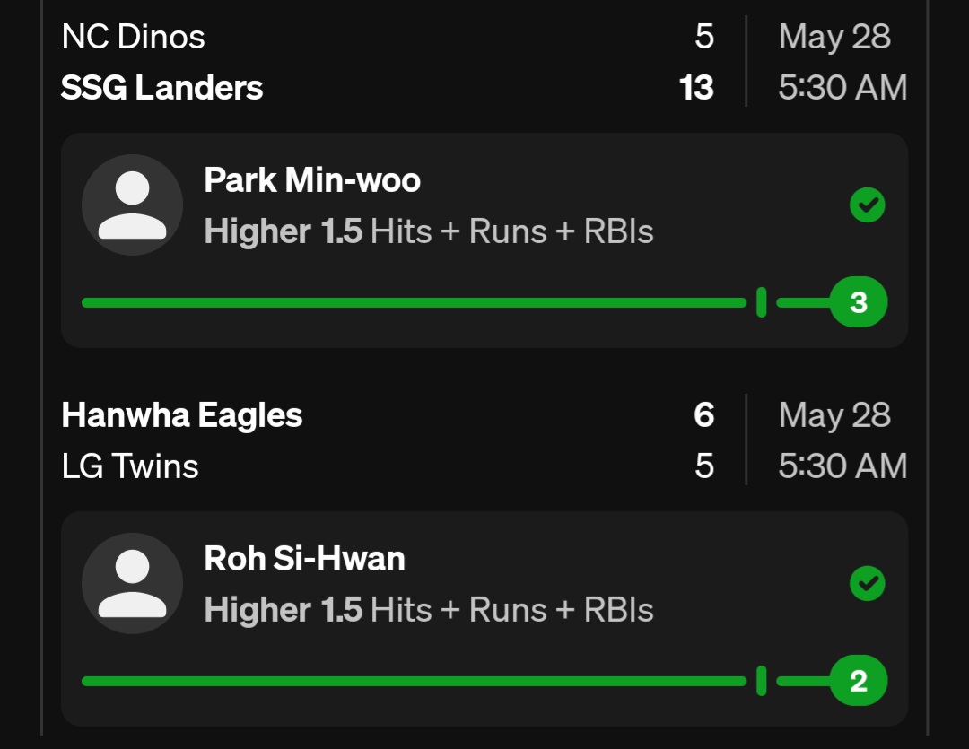969x749 pixels.
Task: Click Park Min-woo's green progress bar
Action: point(413,303)
